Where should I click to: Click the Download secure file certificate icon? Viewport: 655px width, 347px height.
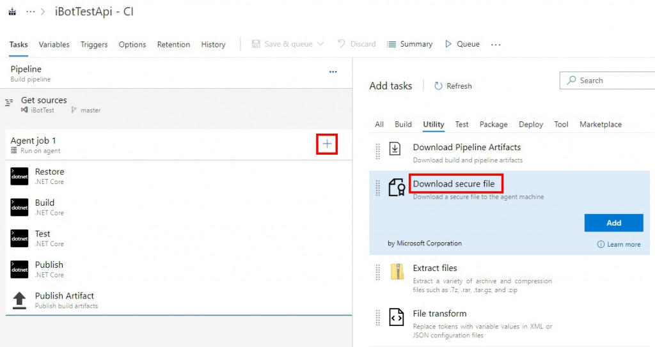[397, 187]
